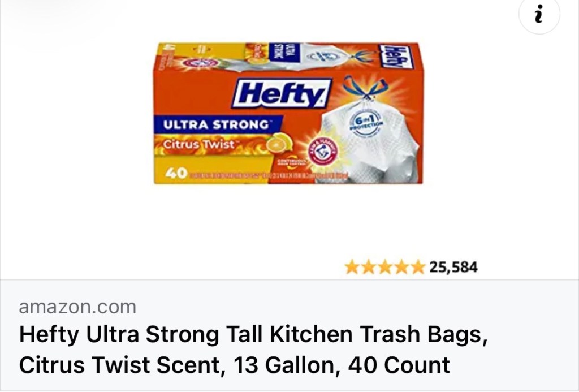The image size is (579, 392).
Task: Click the first gold rating star
Action: [352, 267]
